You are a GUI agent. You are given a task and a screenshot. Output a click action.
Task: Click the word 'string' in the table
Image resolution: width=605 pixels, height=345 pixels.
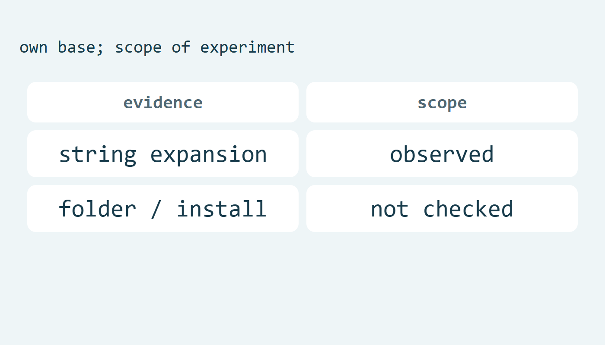[98, 154]
